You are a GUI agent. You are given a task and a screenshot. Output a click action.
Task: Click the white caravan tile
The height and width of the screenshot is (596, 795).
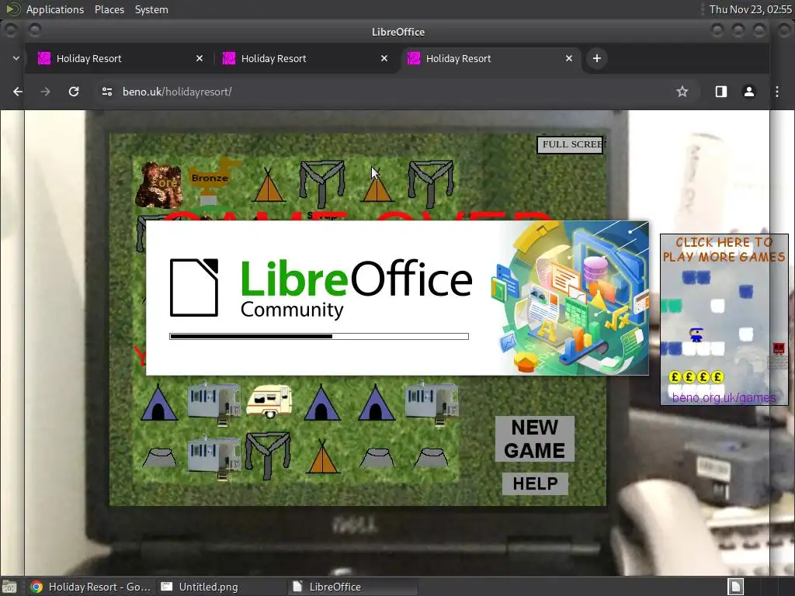tap(269, 400)
